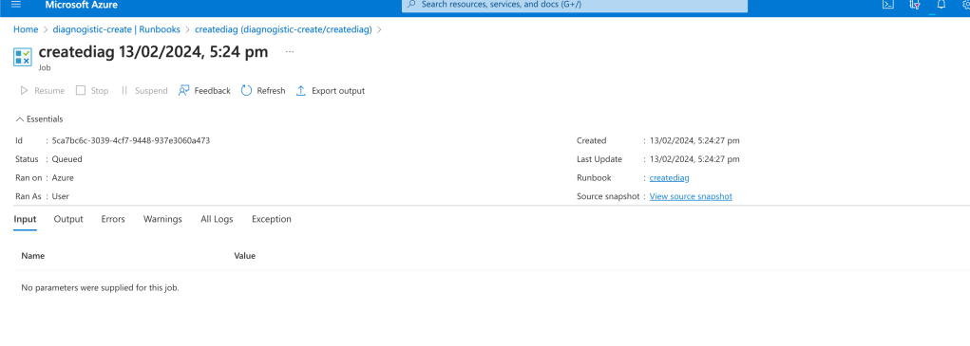Screen dimensions: 970x346
Task: Open the creatediag runbook link
Action: [670, 177]
